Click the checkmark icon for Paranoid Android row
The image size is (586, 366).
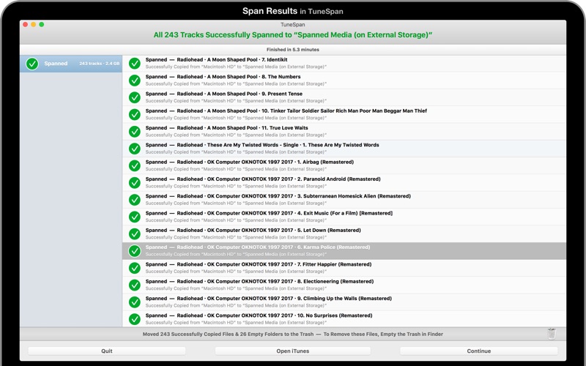coord(135,182)
